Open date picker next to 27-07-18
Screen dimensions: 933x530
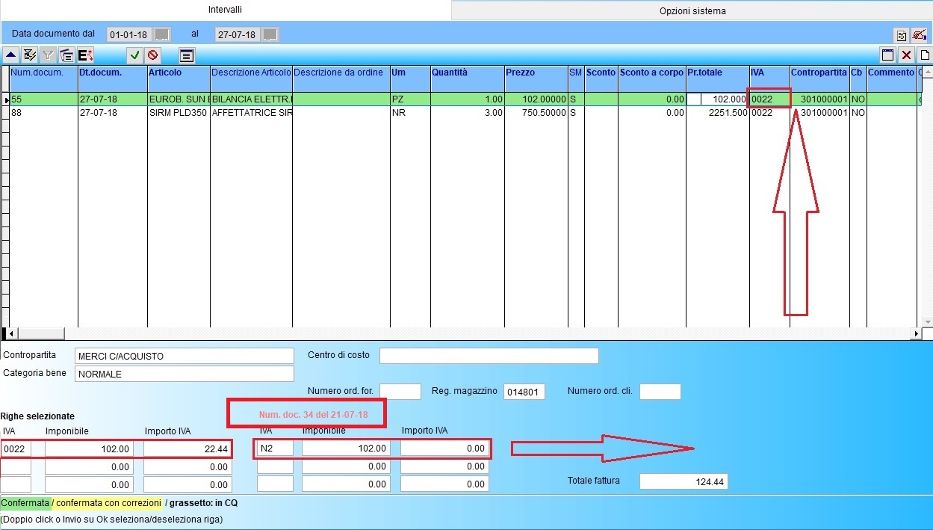pyautogui.click(x=270, y=34)
